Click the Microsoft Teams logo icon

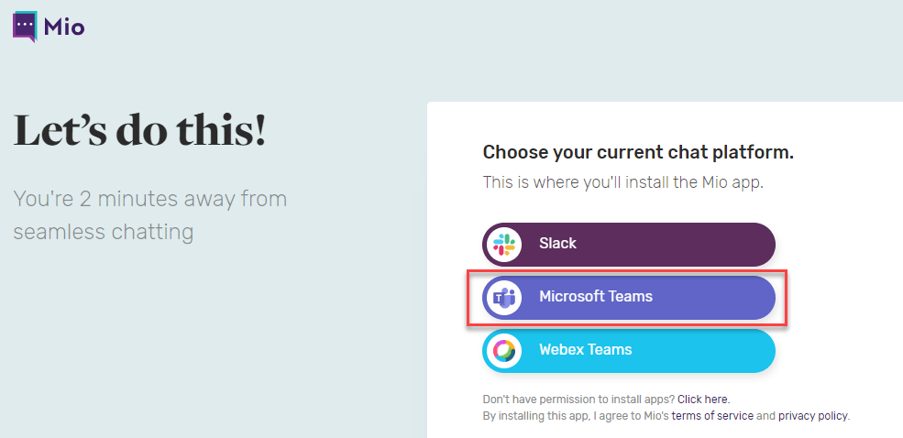pos(503,298)
